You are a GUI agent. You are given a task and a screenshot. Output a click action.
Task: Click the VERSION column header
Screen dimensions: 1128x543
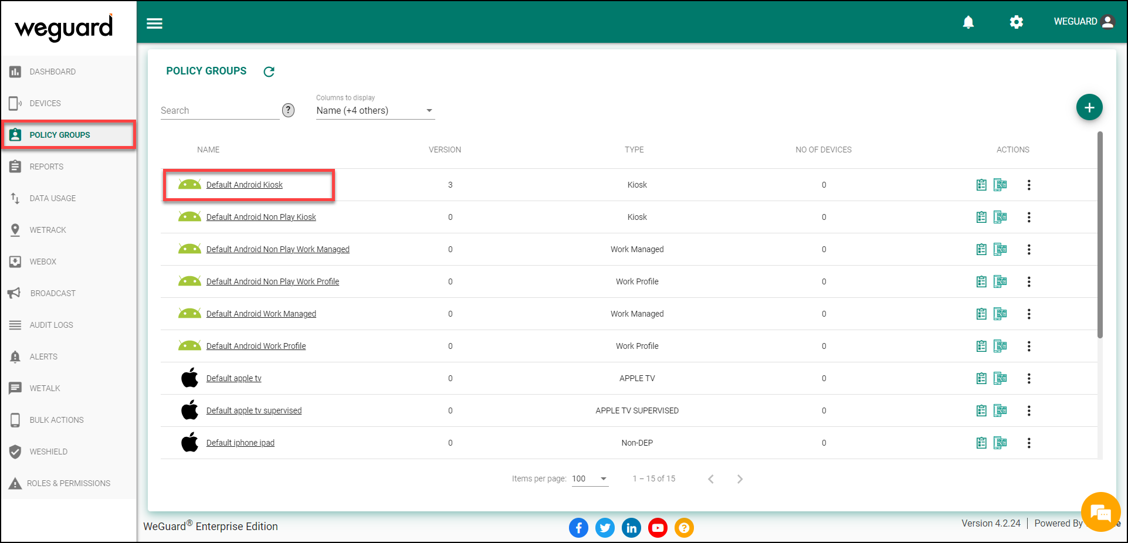(445, 150)
